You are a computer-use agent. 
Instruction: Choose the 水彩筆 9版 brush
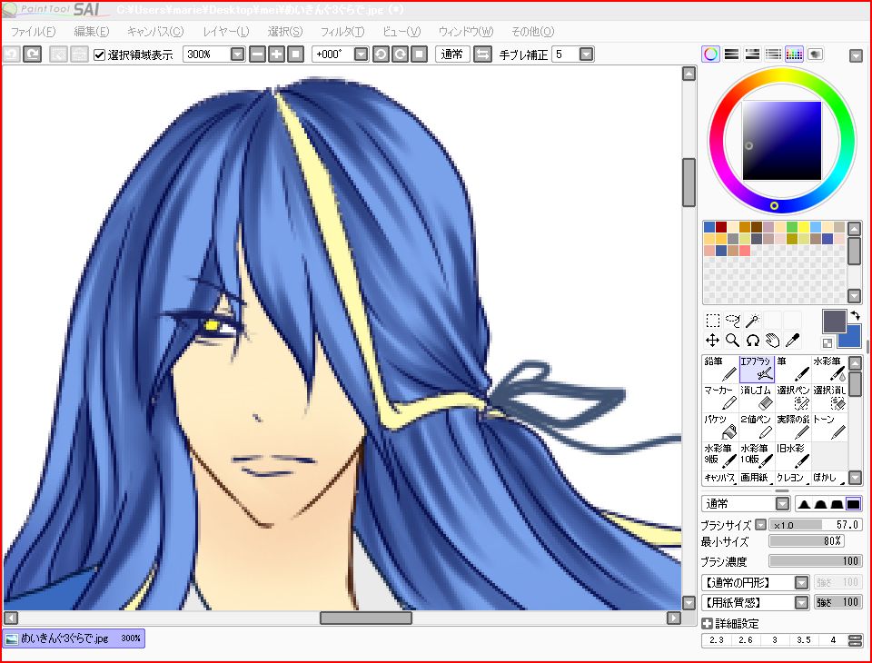pos(720,455)
